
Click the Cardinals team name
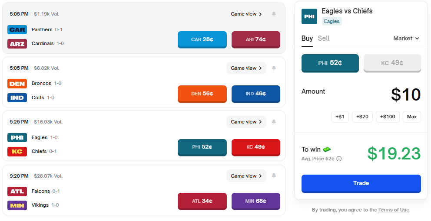43,44
